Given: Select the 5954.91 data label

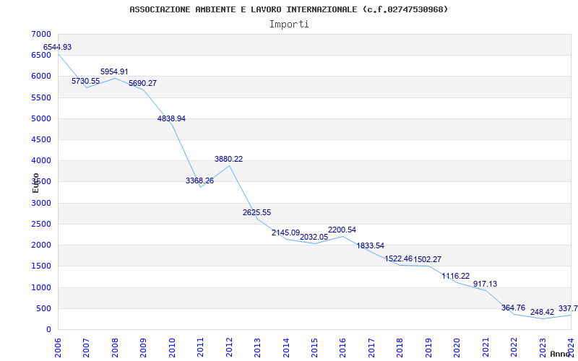Looking at the screenshot, I should point(114,71).
